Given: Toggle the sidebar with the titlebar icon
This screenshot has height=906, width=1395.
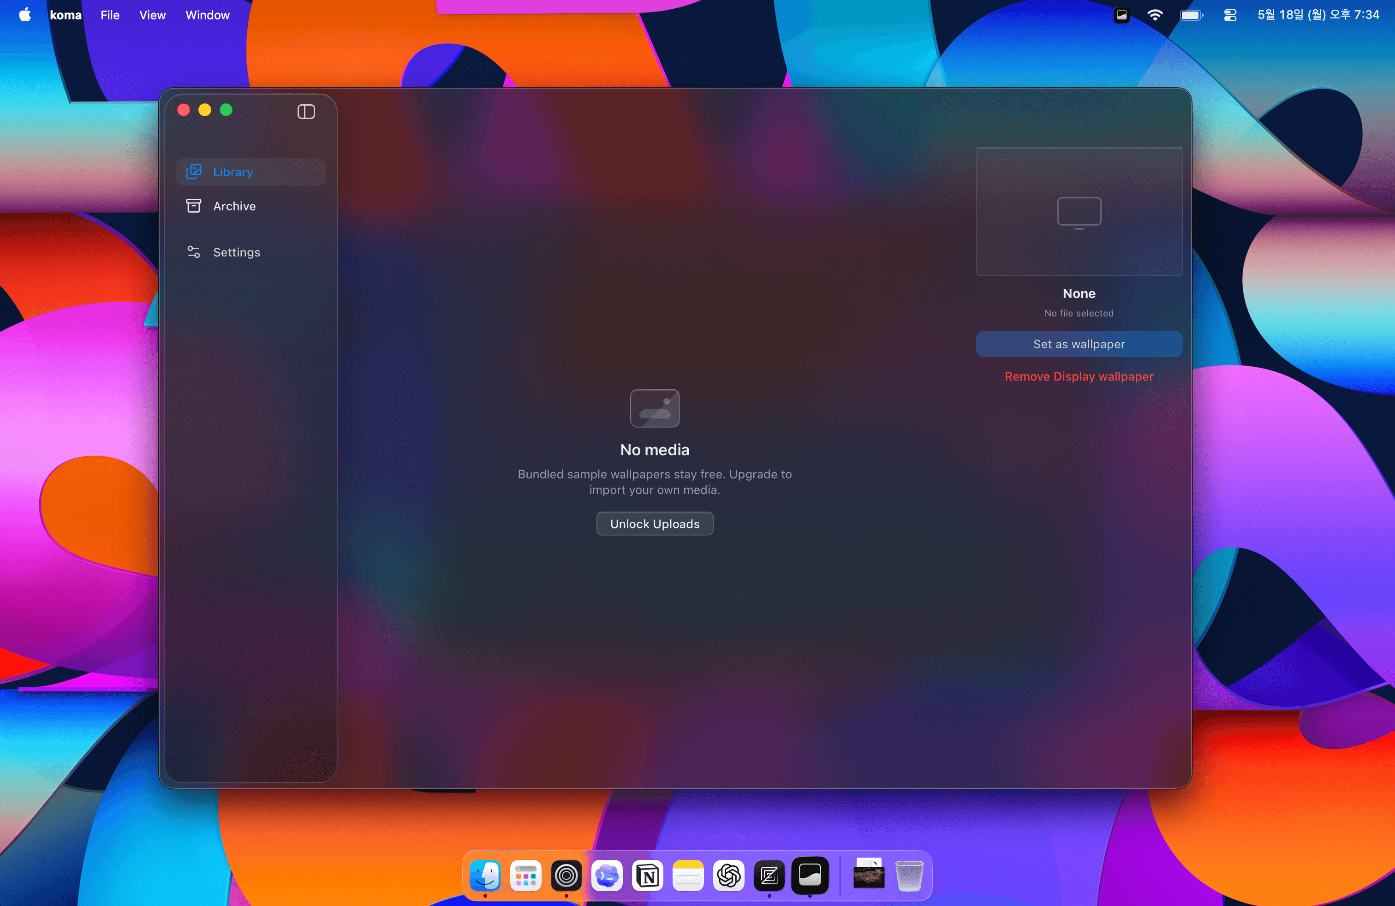Looking at the screenshot, I should coord(306,111).
